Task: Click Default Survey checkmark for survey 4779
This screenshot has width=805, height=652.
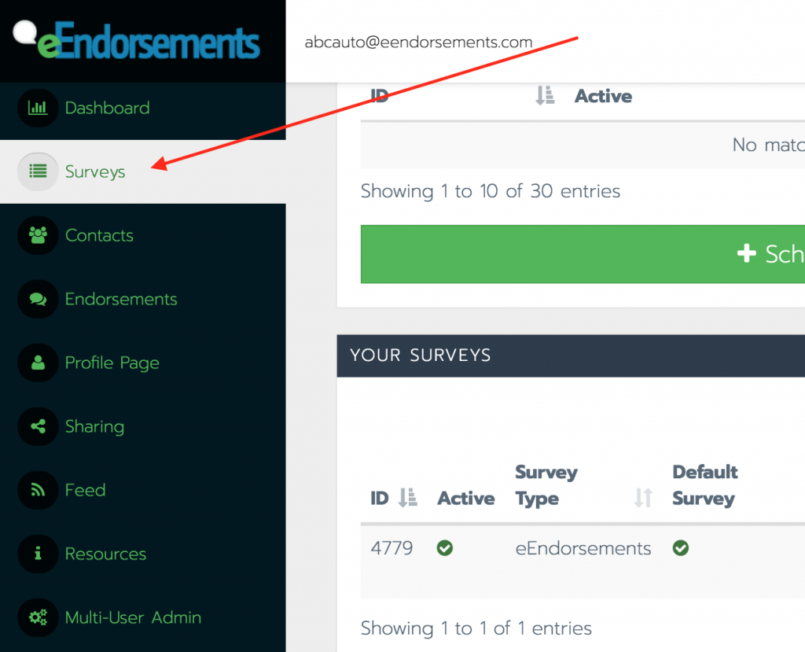Action: point(681,548)
